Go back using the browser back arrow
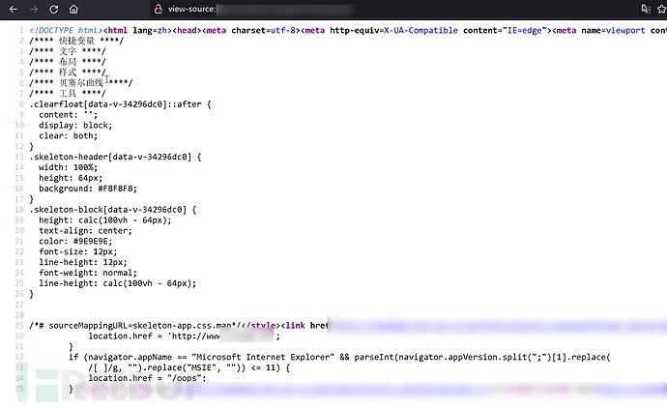The height and width of the screenshot is (409, 667). 14,9
